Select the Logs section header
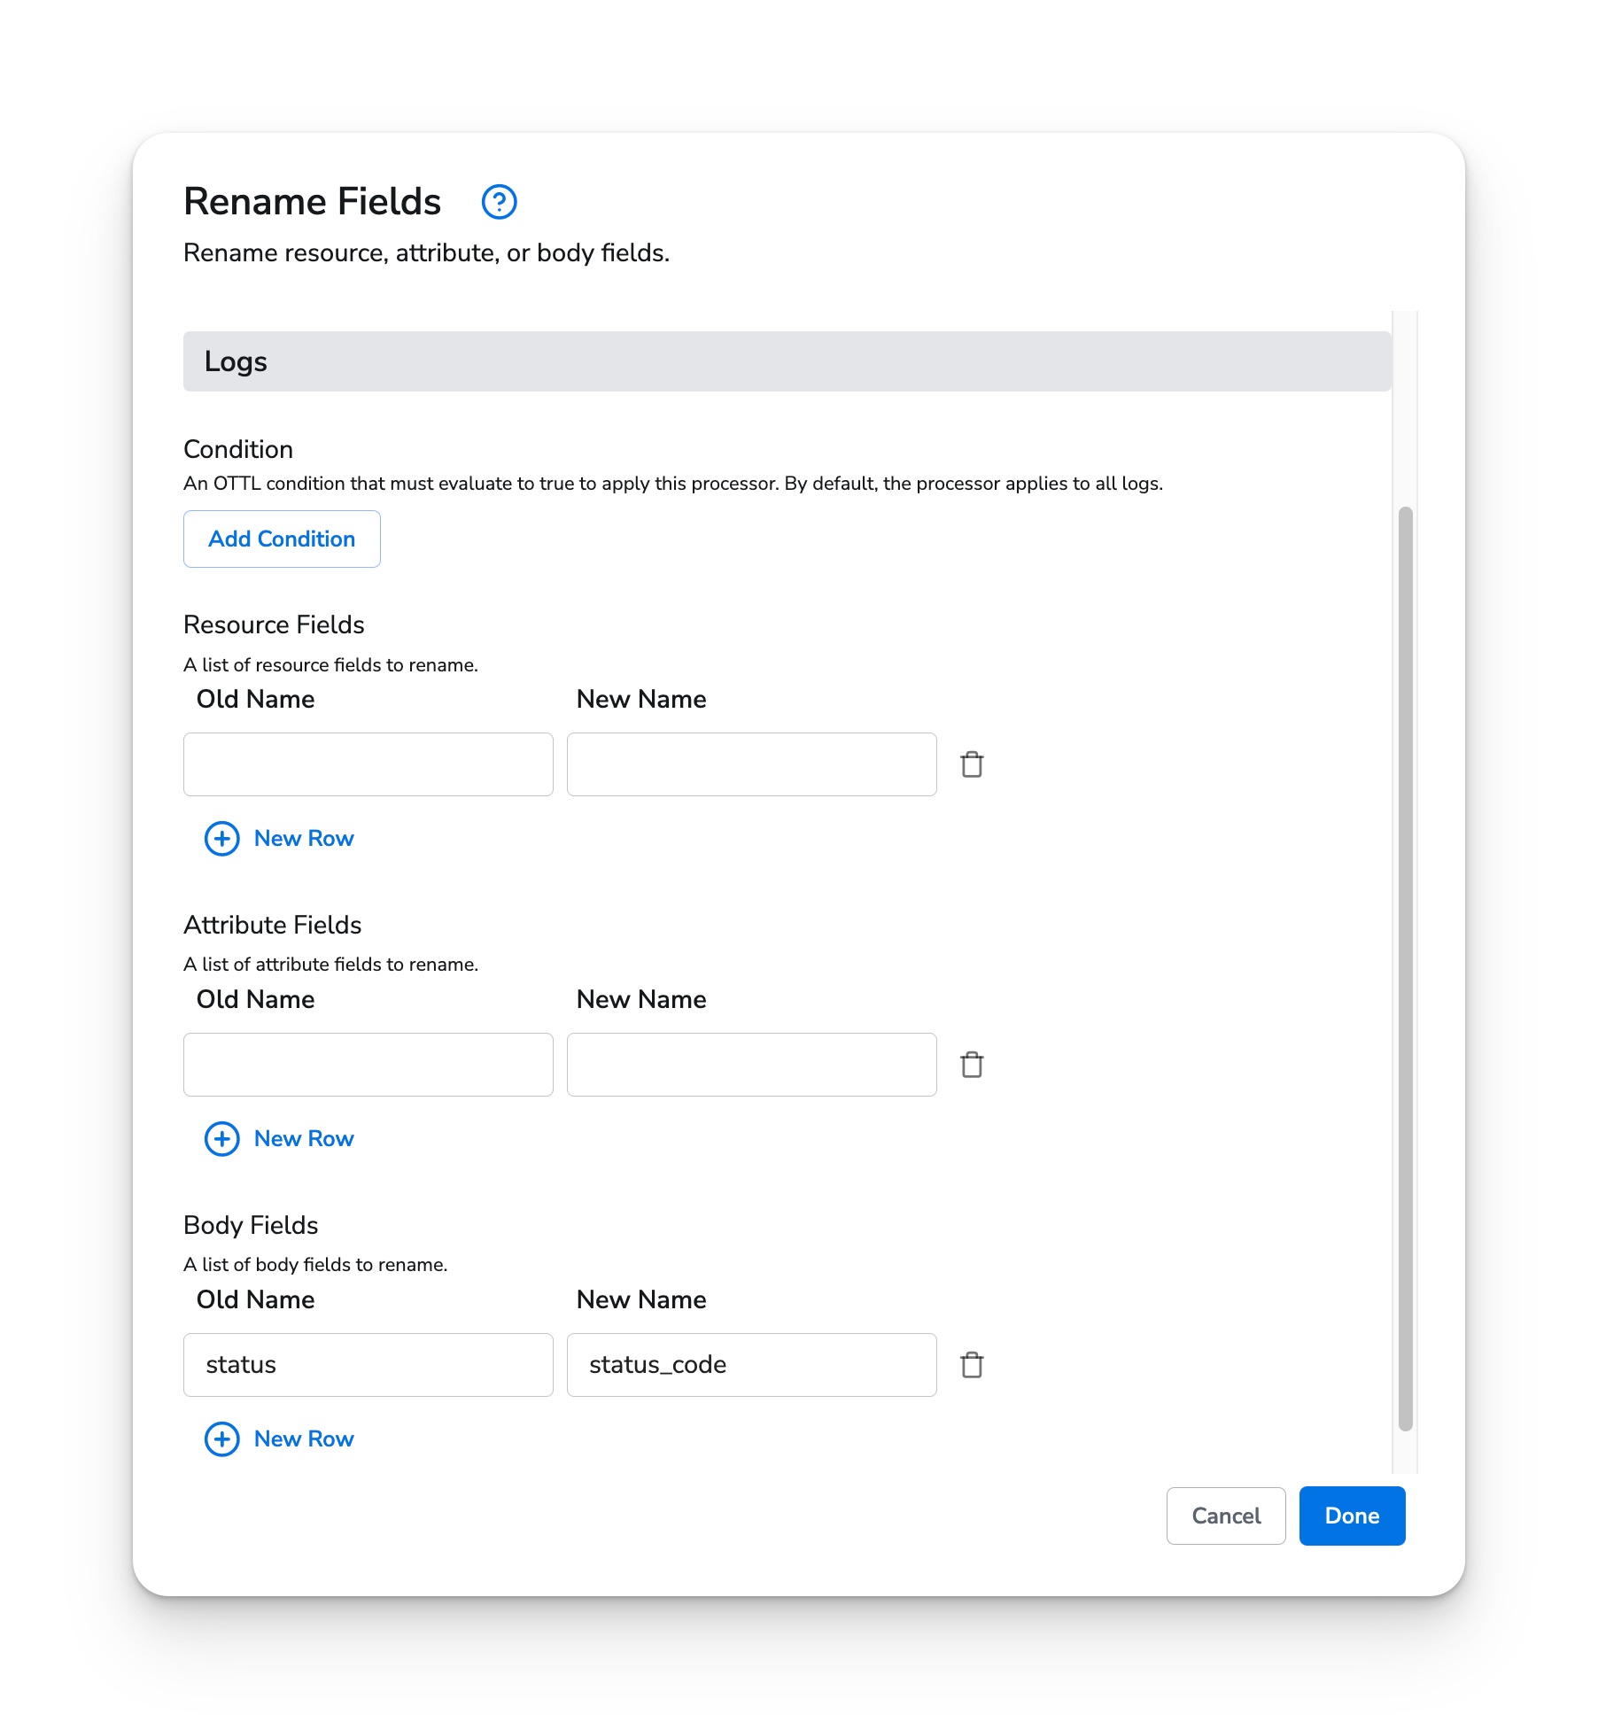Image resolution: width=1598 pixels, height=1729 pixels. pos(787,361)
